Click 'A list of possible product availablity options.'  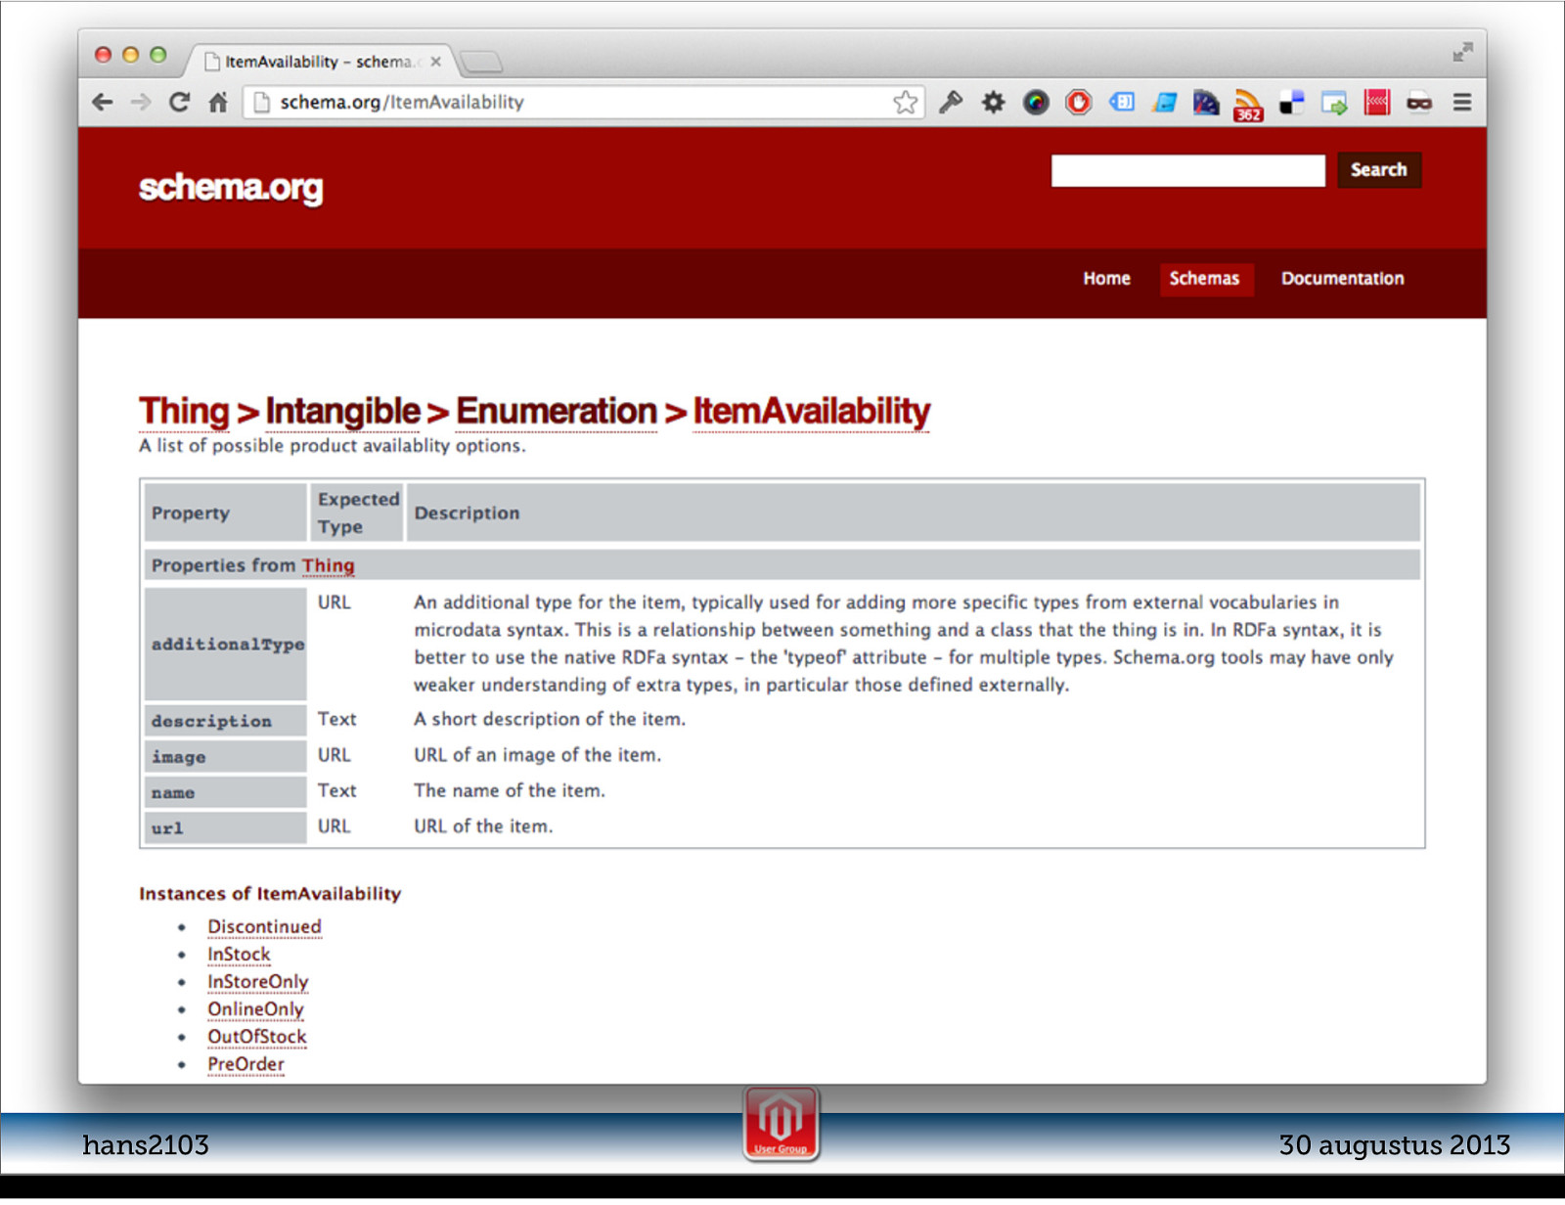(x=333, y=445)
